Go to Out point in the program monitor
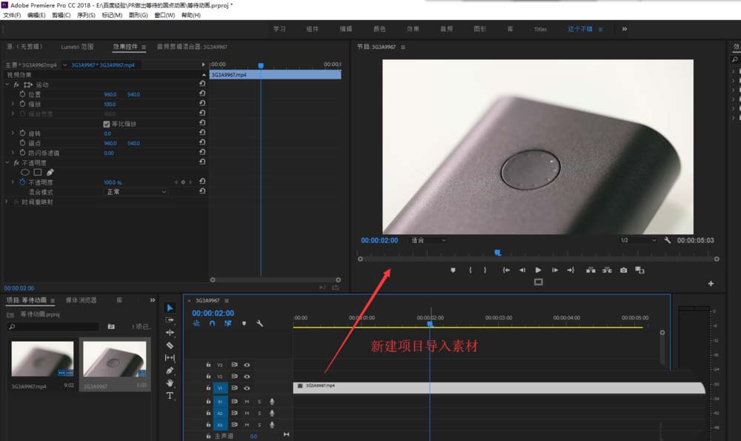Viewport: 741px width, 441px height. point(571,270)
